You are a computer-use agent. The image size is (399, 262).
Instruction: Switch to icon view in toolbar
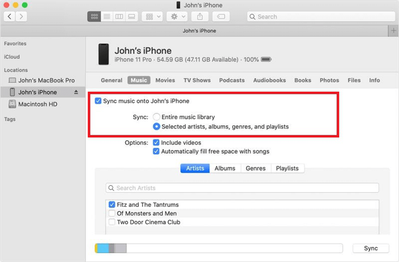(x=94, y=17)
